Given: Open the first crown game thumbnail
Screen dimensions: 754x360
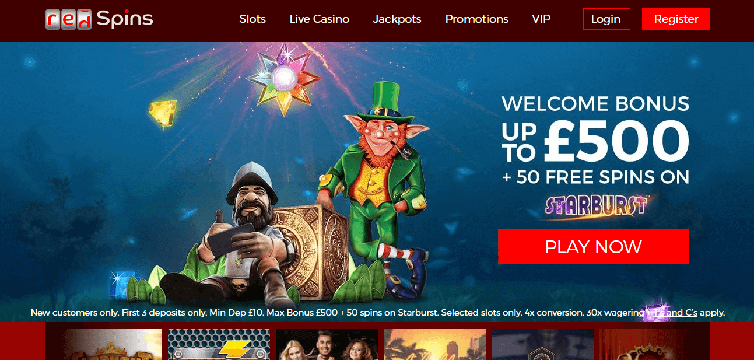Looking at the screenshot, I should 114,344.
